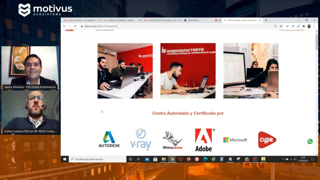Click the Windows Start button
The image size is (320, 180).
point(65,159)
